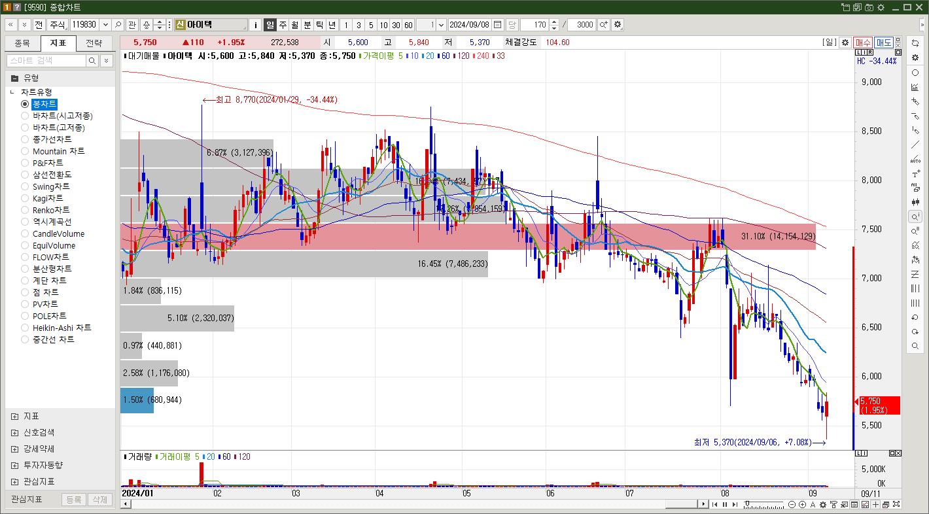
Task: Open the date calendar picker
Action: point(498,25)
